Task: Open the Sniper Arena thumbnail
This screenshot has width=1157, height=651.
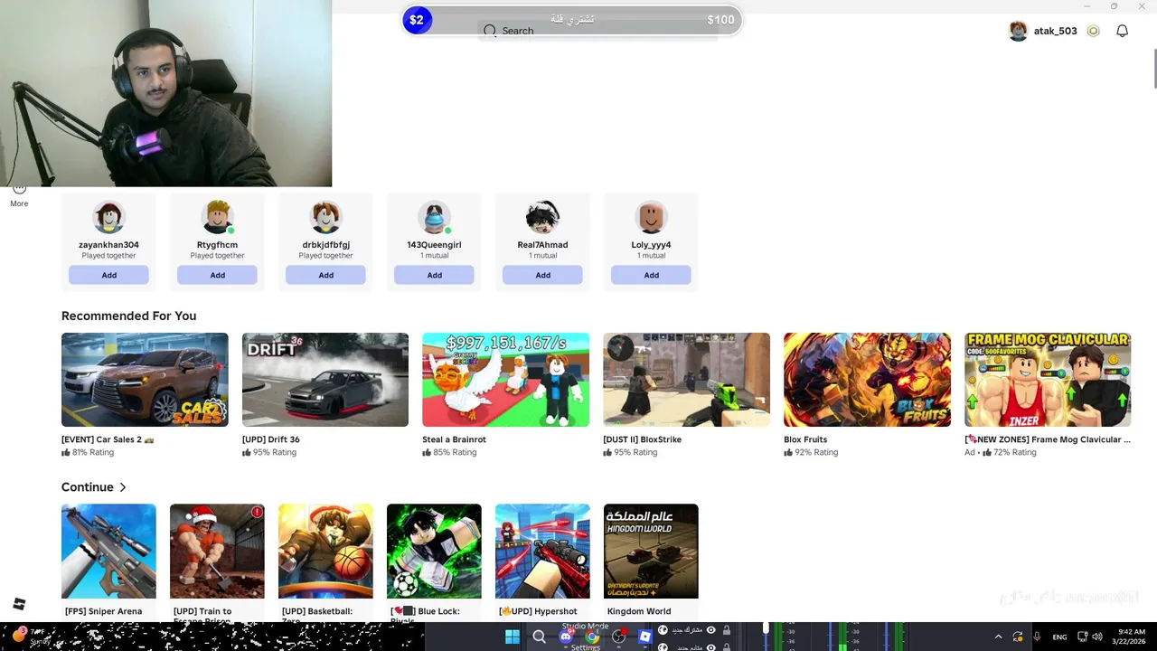Action: pyautogui.click(x=108, y=552)
